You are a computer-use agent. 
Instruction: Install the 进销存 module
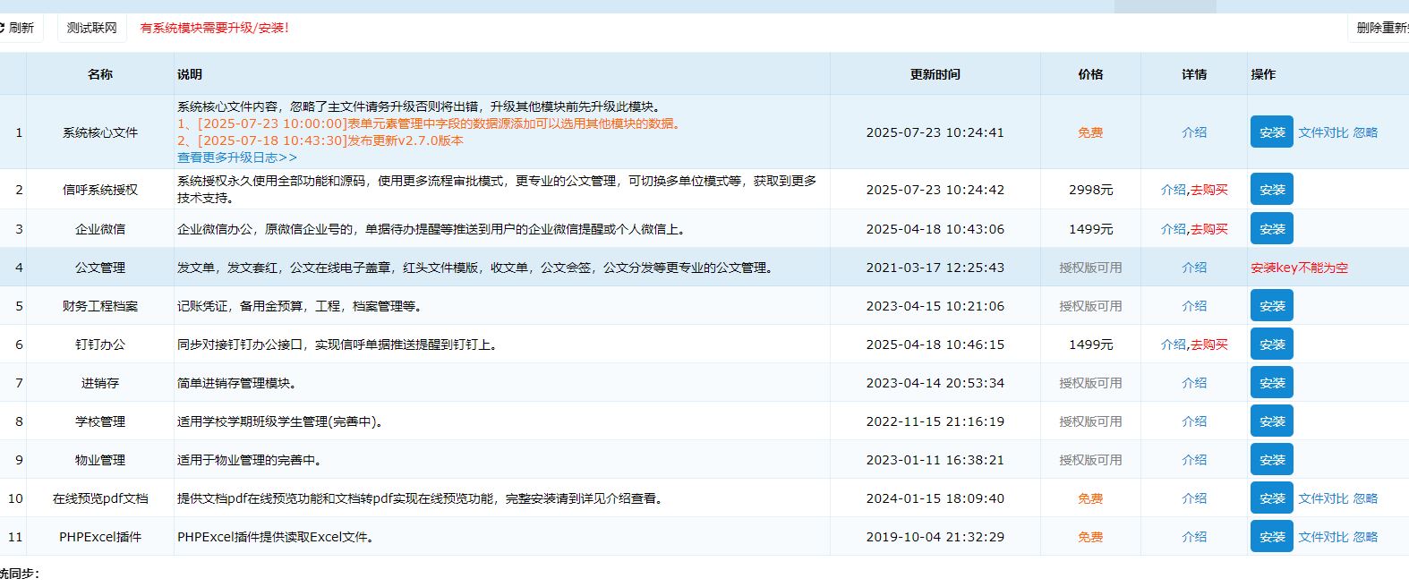coord(1271,383)
